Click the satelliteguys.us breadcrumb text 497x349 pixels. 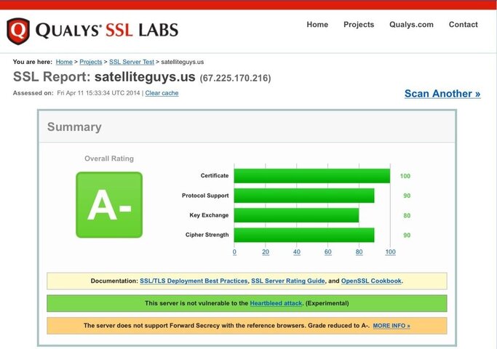point(182,62)
